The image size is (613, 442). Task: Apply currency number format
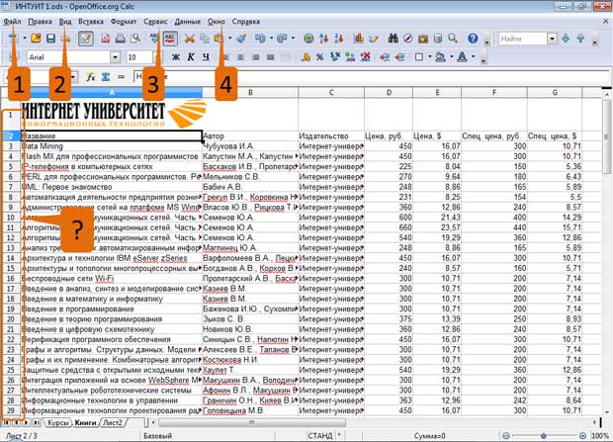pyautogui.click(x=306, y=57)
